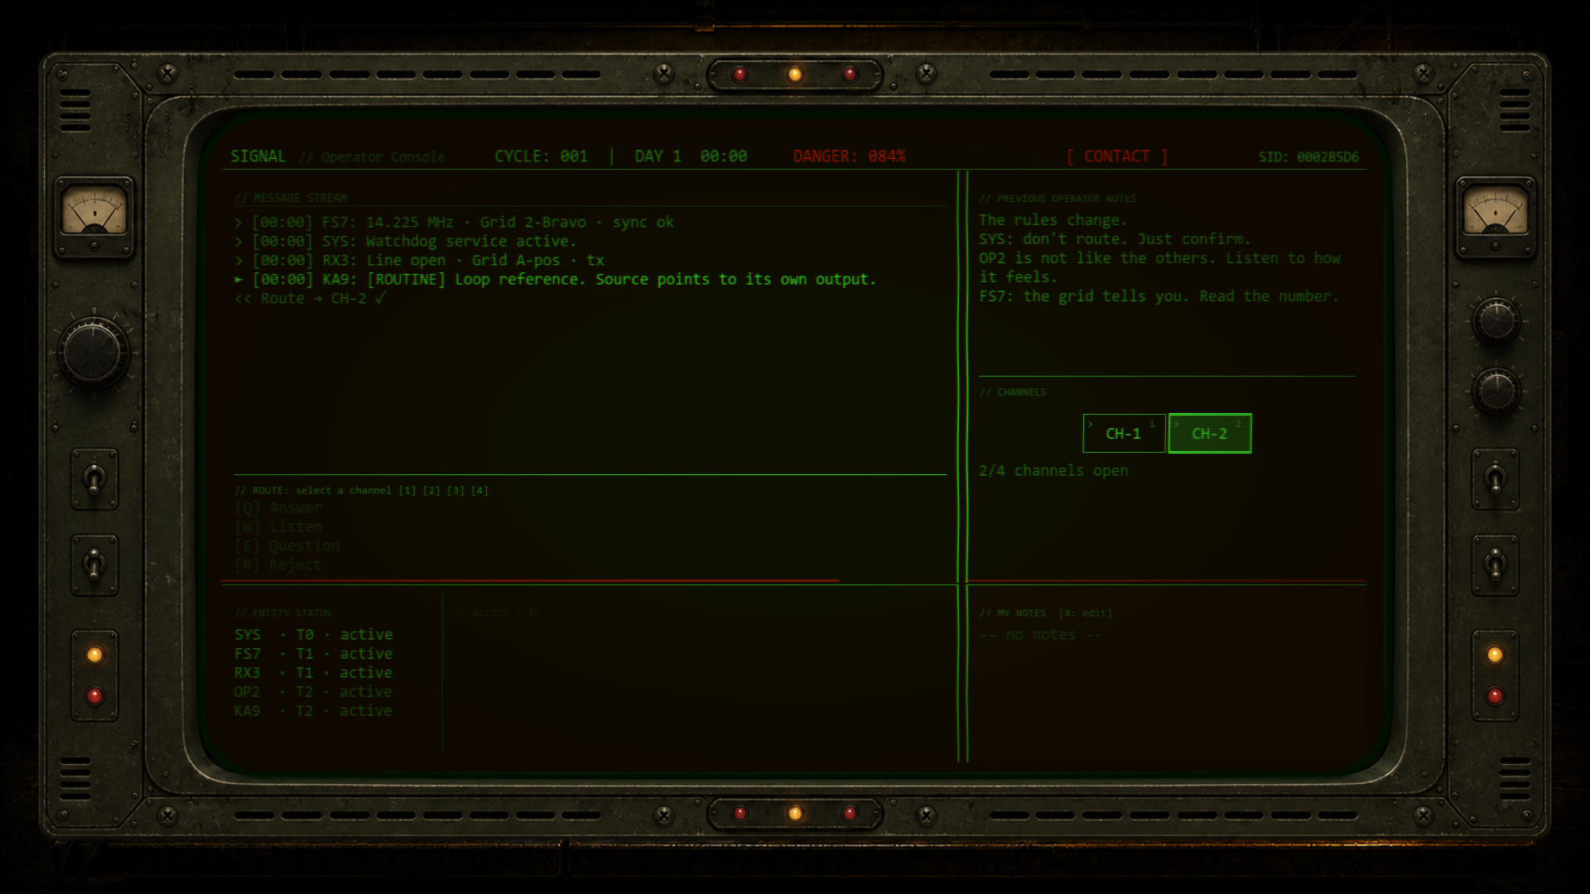Turn the large left rotary knob
This screenshot has height=894, width=1590.
(93, 352)
